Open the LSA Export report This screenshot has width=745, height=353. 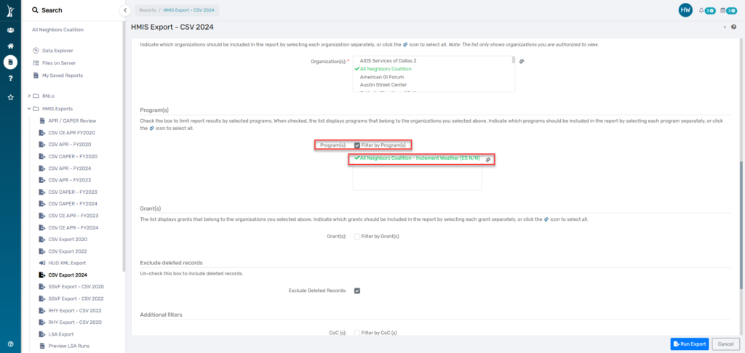tap(61, 334)
